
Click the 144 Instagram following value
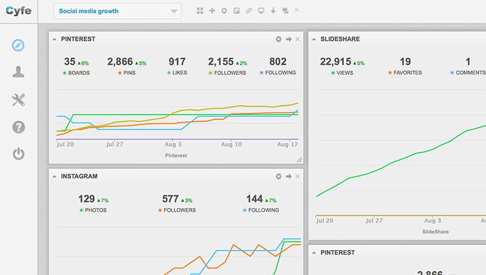tap(255, 199)
